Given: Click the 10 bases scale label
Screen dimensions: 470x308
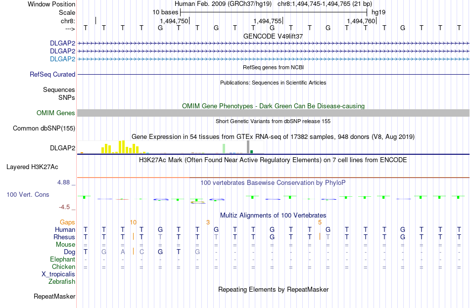Looking at the screenshot, I should [x=165, y=12].
